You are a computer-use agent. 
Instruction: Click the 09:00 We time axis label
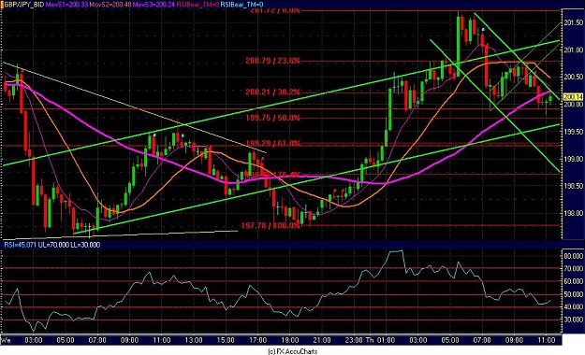point(129,340)
